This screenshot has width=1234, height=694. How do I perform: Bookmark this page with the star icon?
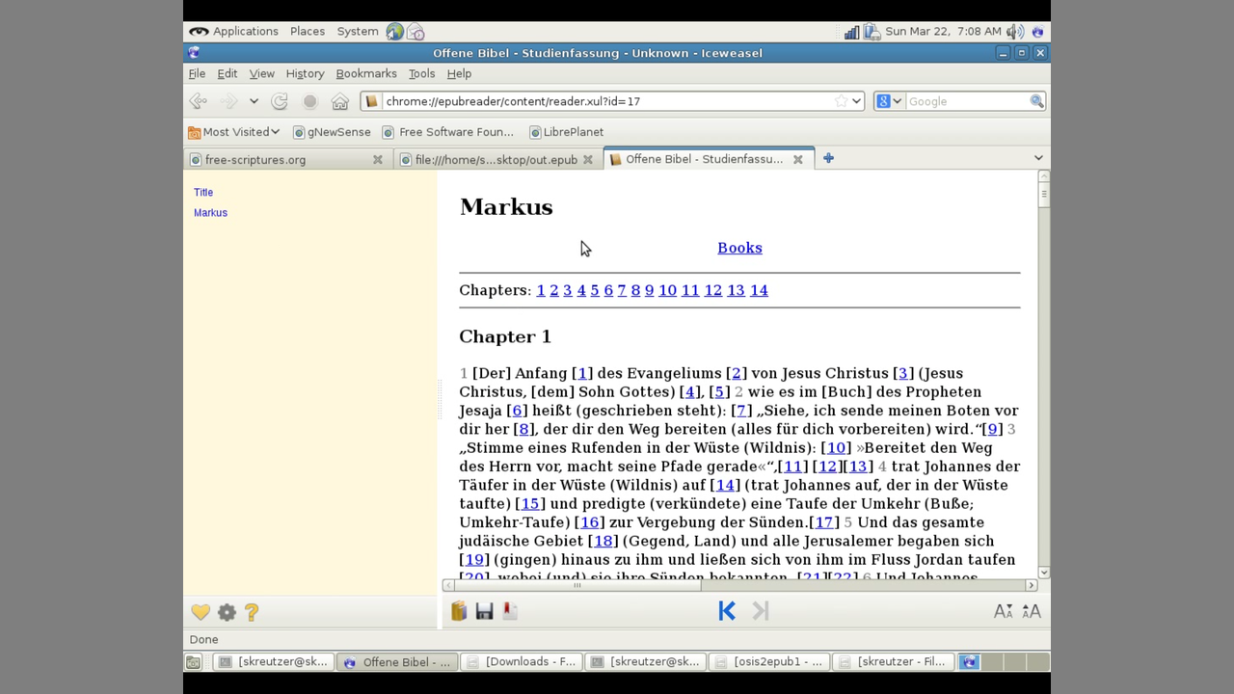tap(841, 101)
